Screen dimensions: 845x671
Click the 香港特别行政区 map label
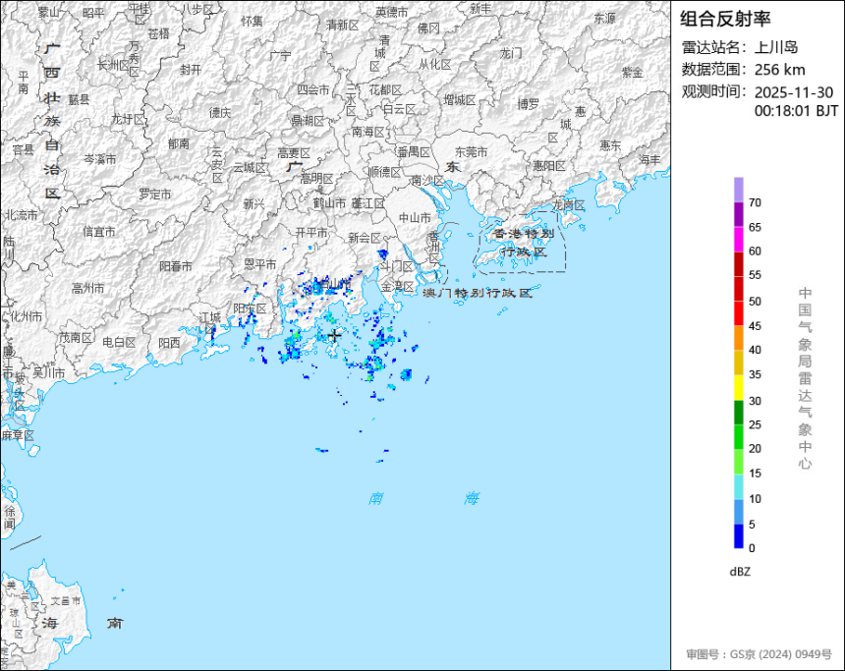pos(524,243)
